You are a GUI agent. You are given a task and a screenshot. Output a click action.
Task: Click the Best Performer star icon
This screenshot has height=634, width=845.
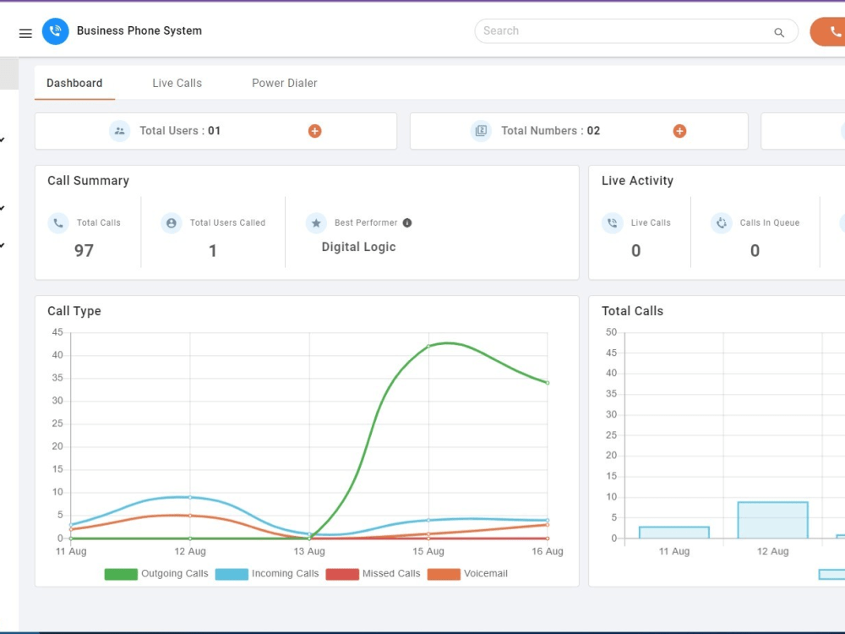click(316, 222)
